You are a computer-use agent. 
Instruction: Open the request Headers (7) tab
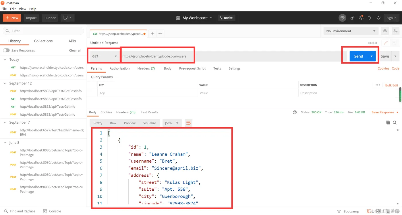[146, 68]
